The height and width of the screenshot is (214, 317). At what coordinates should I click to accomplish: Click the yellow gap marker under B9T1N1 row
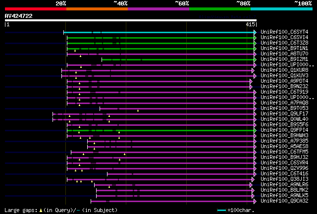coord(75,51)
